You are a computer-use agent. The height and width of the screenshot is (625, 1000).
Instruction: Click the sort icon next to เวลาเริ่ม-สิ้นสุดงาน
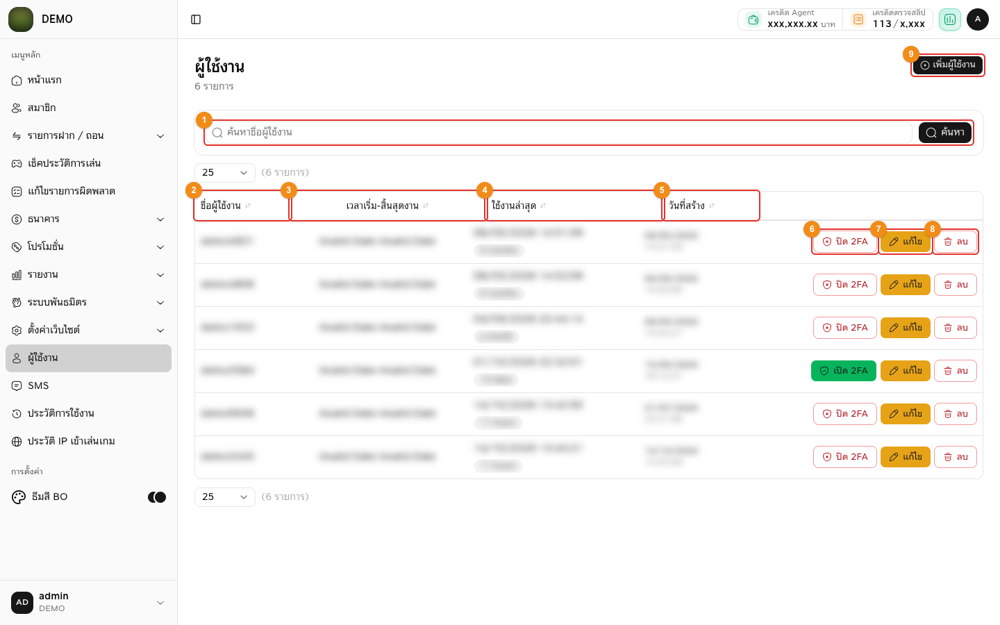pos(426,206)
